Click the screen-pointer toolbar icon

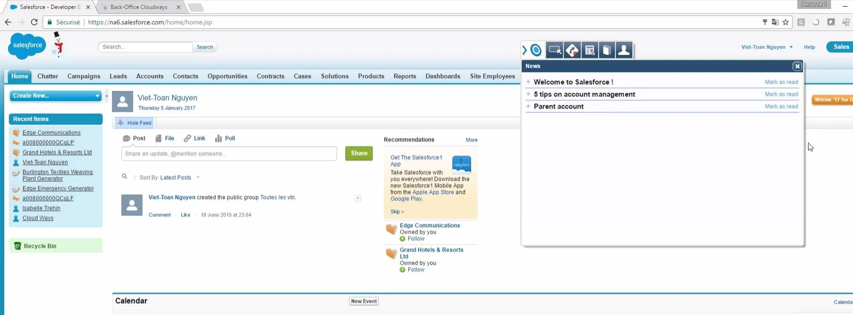click(555, 50)
